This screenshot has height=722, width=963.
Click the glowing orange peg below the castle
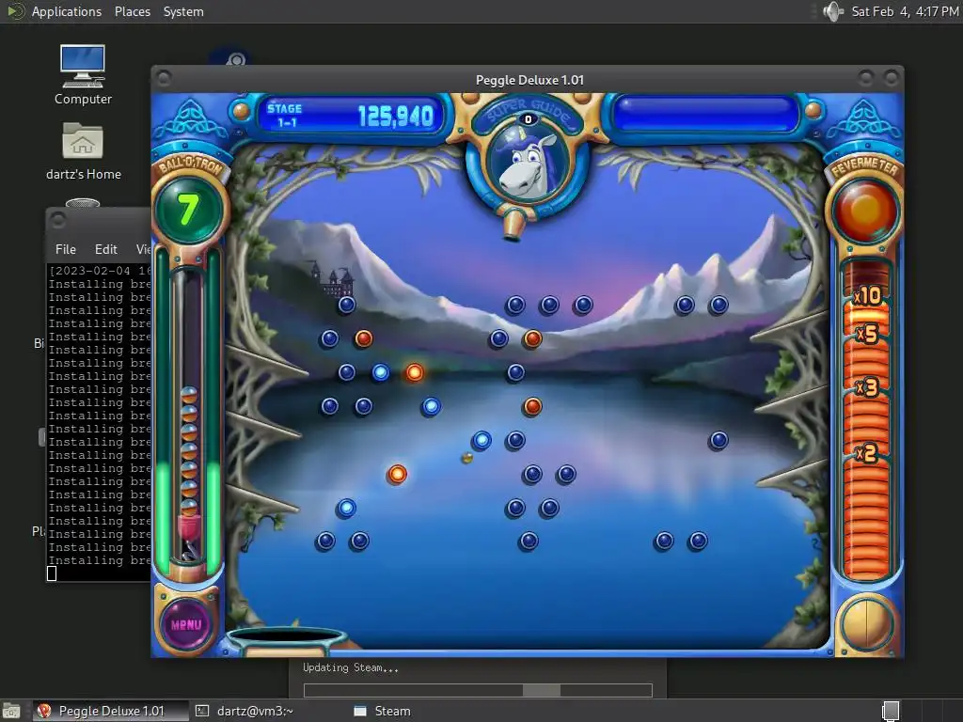pos(415,372)
